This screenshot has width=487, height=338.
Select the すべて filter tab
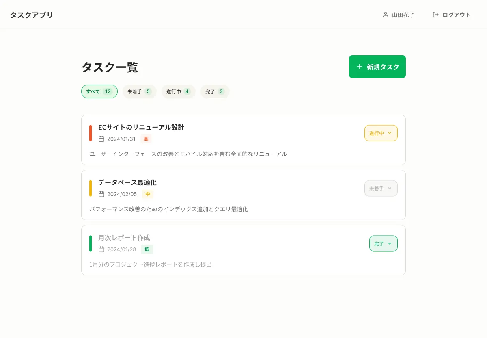coord(99,91)
